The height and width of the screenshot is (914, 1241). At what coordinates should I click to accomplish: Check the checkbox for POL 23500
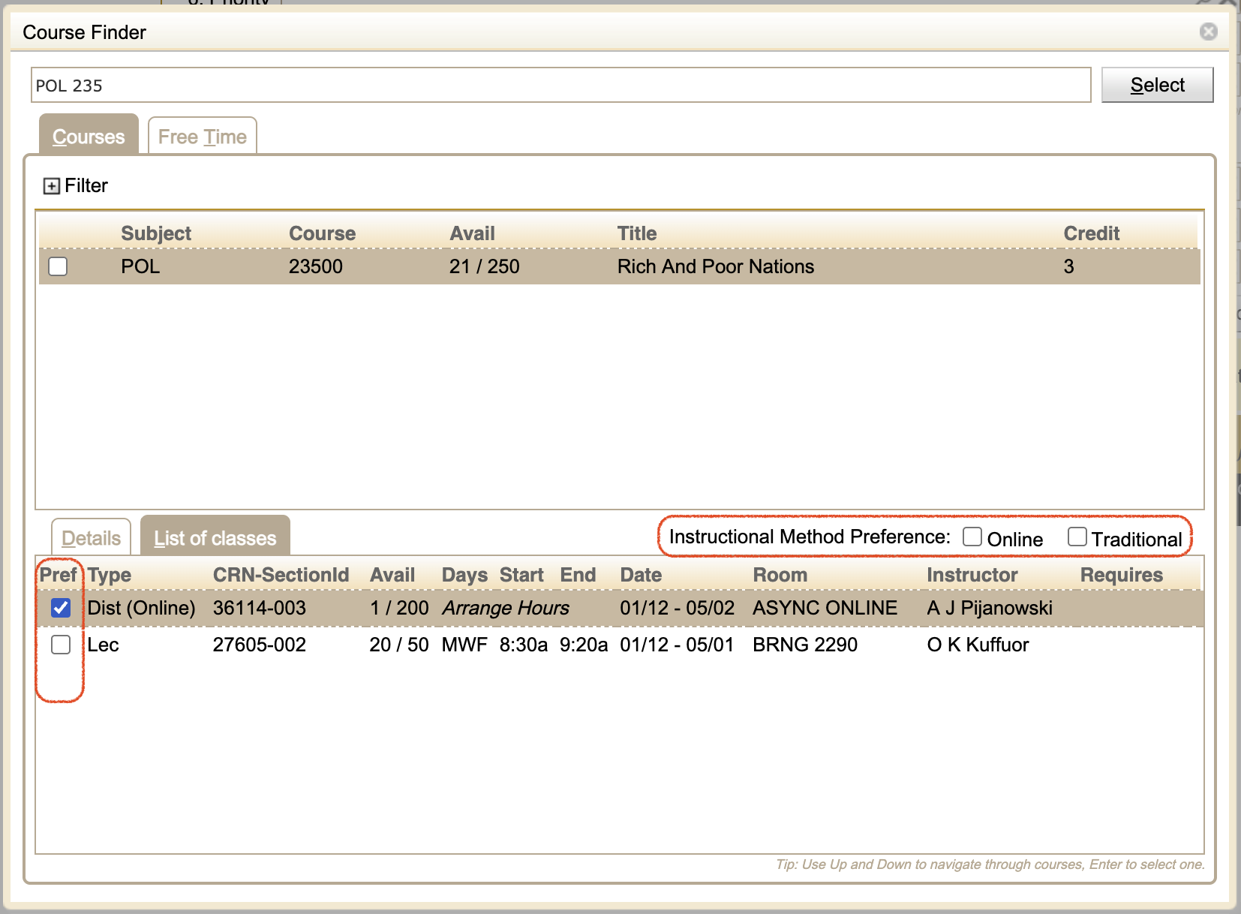click(x=58, y=266)
